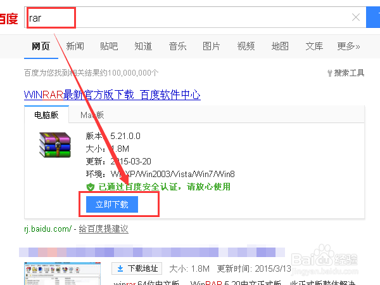The height and width of the screenshot is (285, 380).
Task: Click the wrench icon beside 搜索工具
Action: click(329, 73)
